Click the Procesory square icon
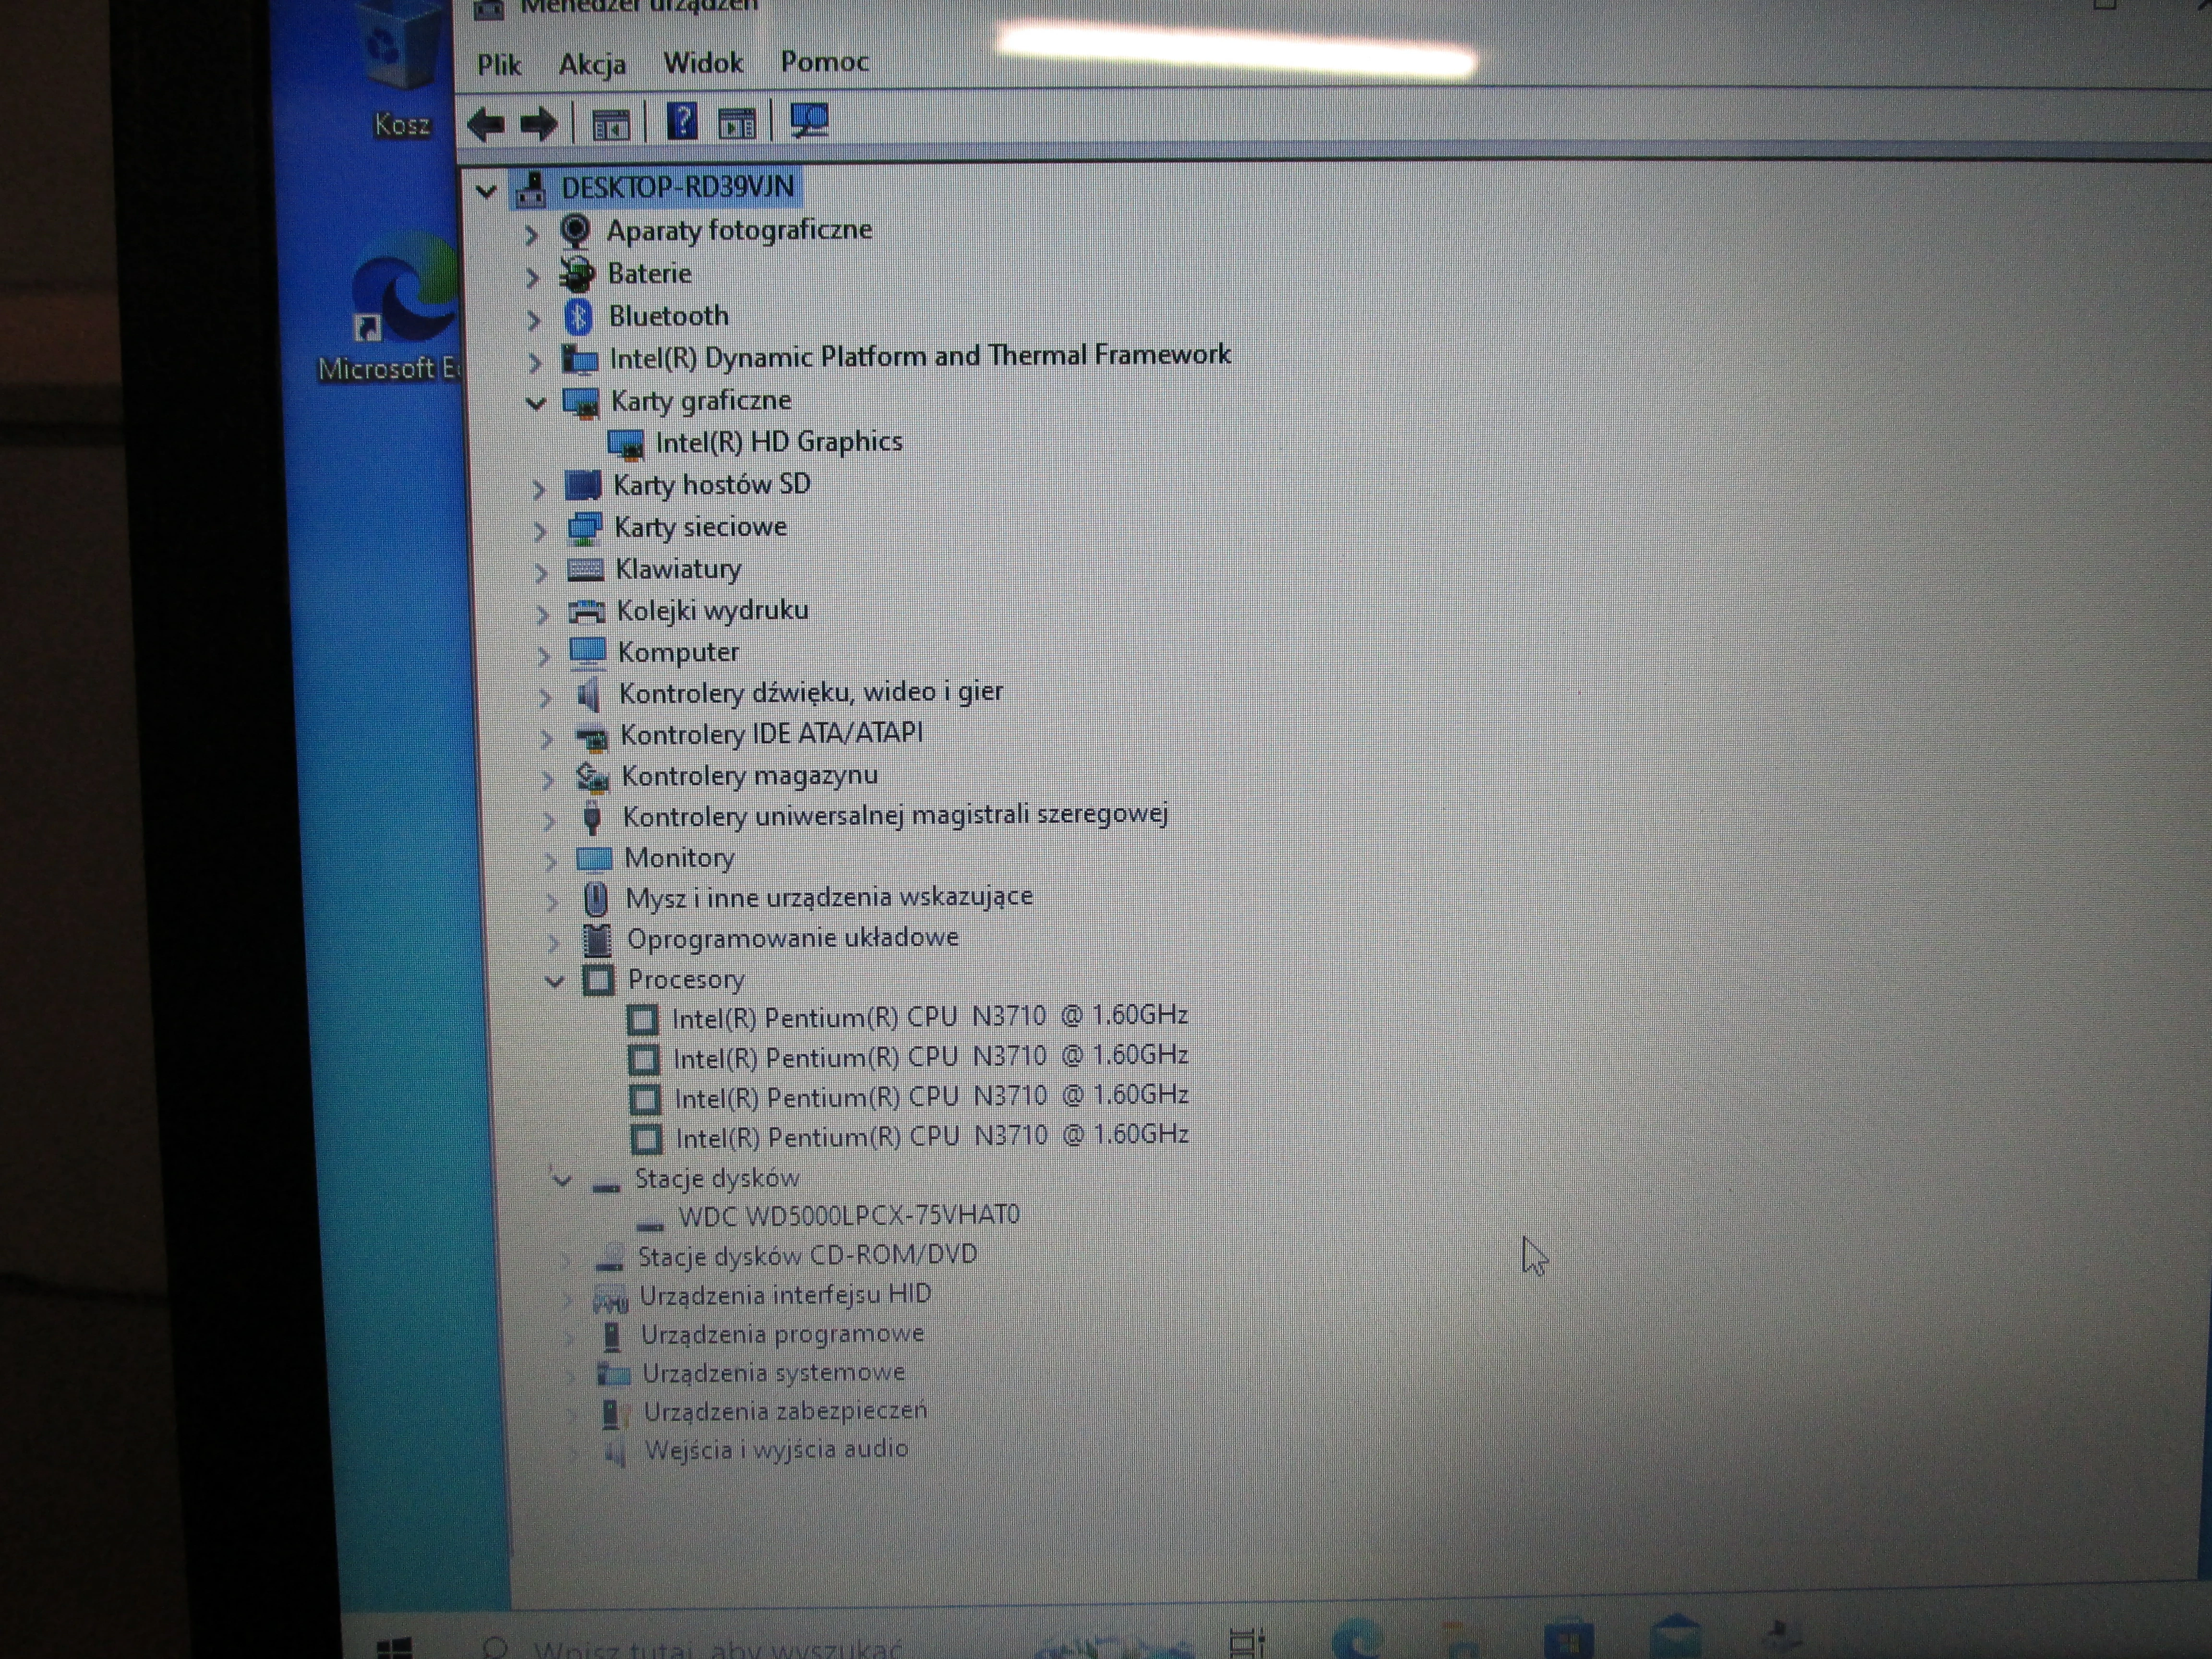The image size is (2212, 1659). pyautogui.click(x=598, y=980)
